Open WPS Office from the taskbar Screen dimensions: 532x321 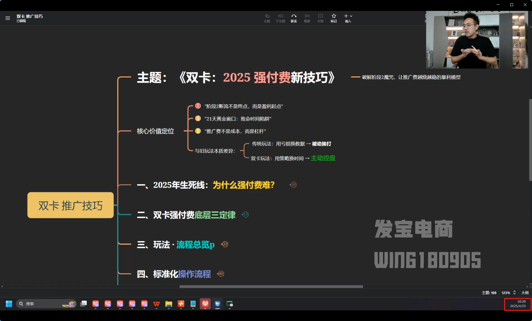coord(156,304)
